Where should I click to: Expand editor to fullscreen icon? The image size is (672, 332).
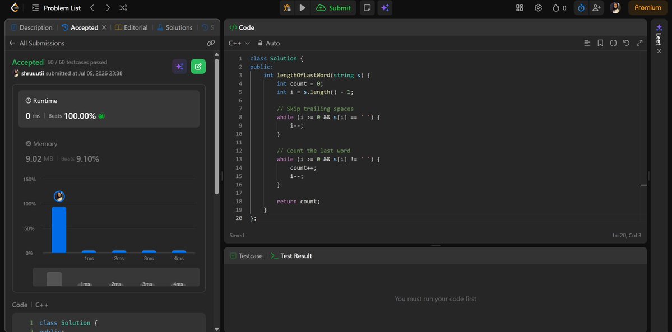click(639, 43)
